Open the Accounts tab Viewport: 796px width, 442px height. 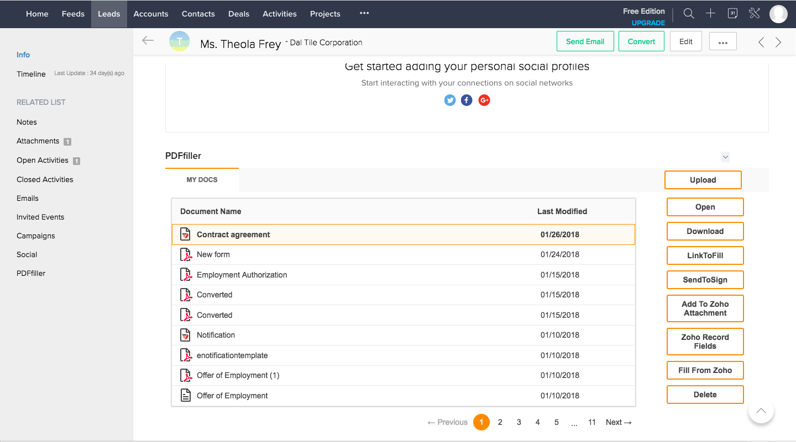pos(151,14)
